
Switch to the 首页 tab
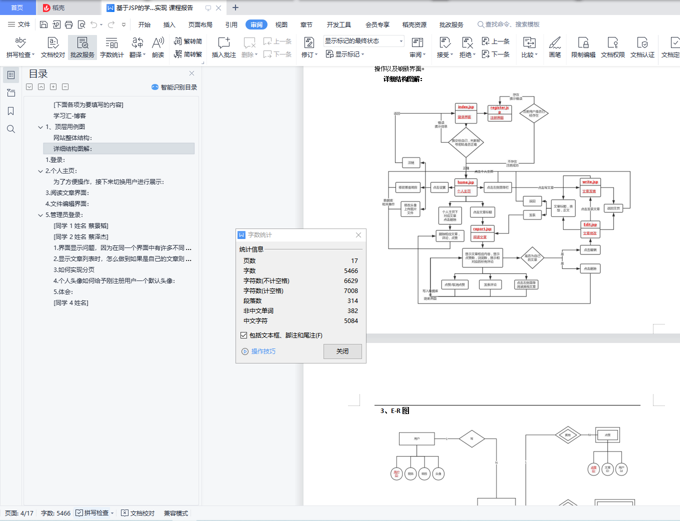point(17,7)
